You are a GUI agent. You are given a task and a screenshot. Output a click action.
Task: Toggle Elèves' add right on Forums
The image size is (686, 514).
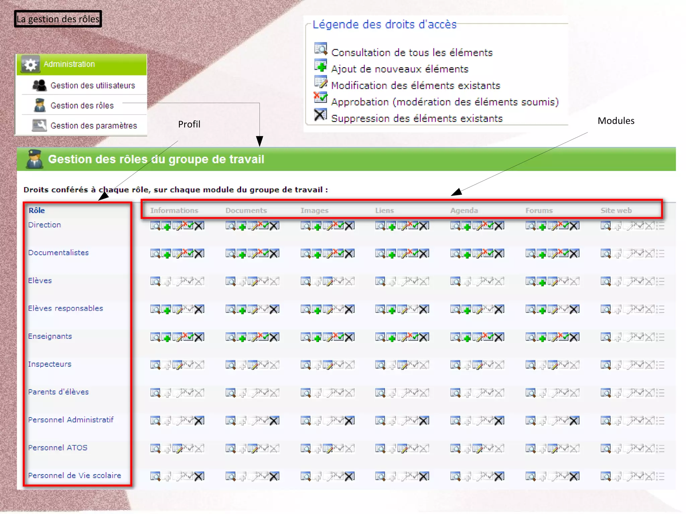click(542, 282)
